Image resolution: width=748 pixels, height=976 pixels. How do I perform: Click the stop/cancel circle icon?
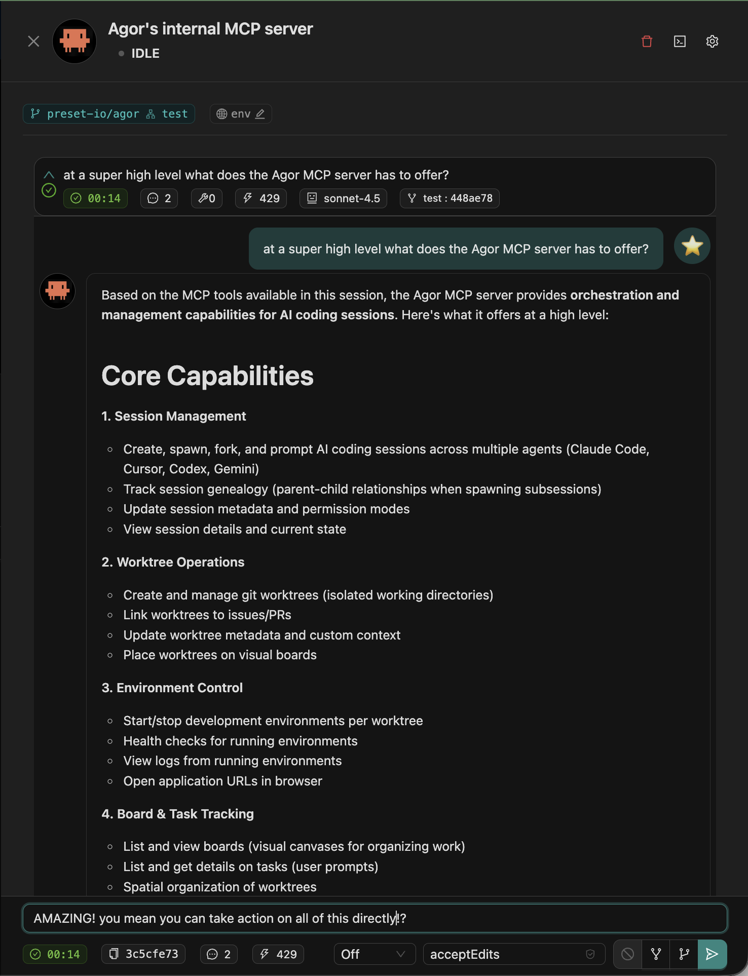pyautogui.click(x=627, y=954)
